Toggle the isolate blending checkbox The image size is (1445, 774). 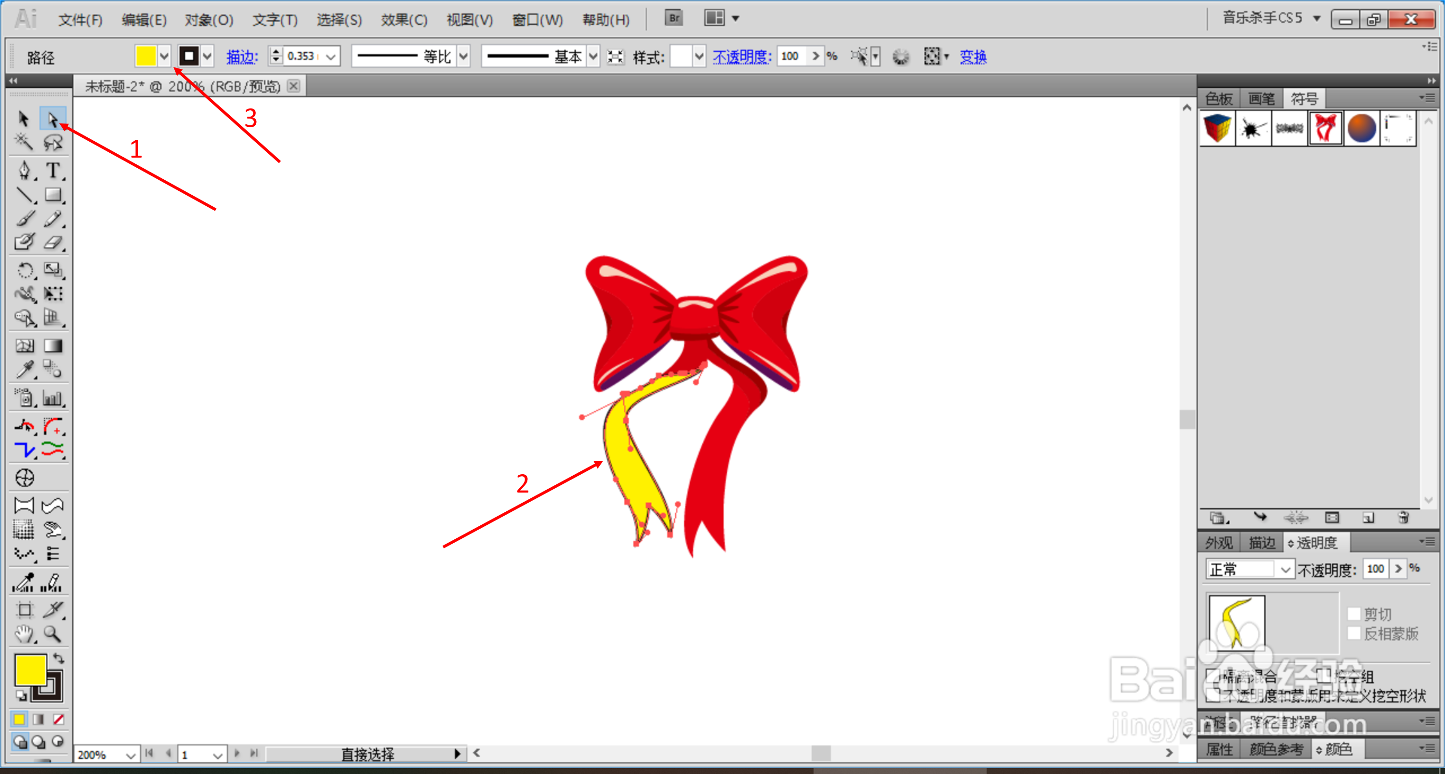[x=1213, y=676]
